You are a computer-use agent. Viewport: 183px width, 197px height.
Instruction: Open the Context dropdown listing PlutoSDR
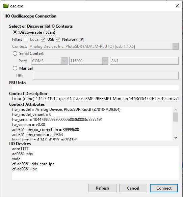coord(104,46)
